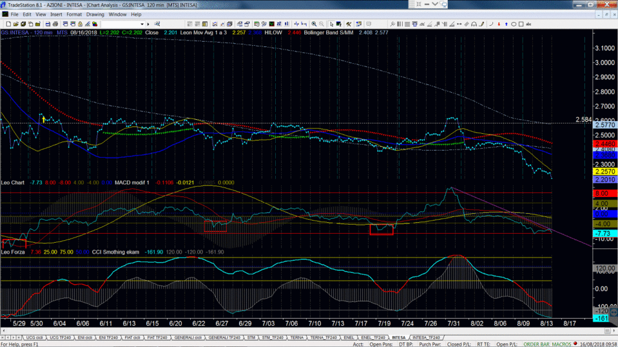Click the hammer strategy tools icon

pyautogui.click(x=349, y=24)
